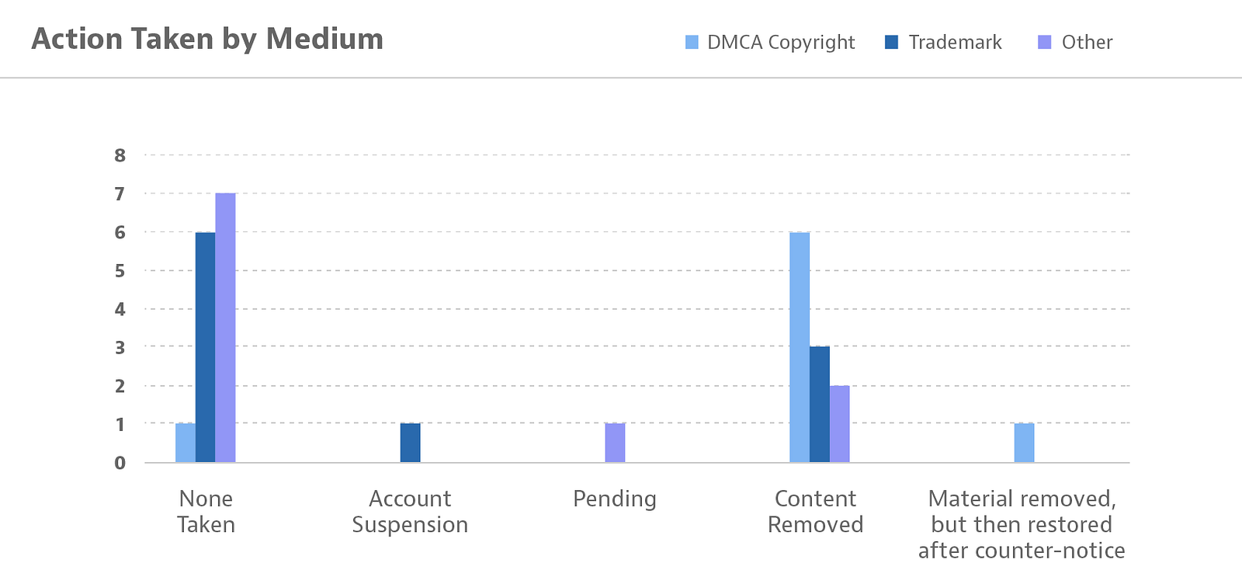Viewport: 1242px width, 584px height.
Task: Click the Other legend color square
Action: [x=1045, y=42]
